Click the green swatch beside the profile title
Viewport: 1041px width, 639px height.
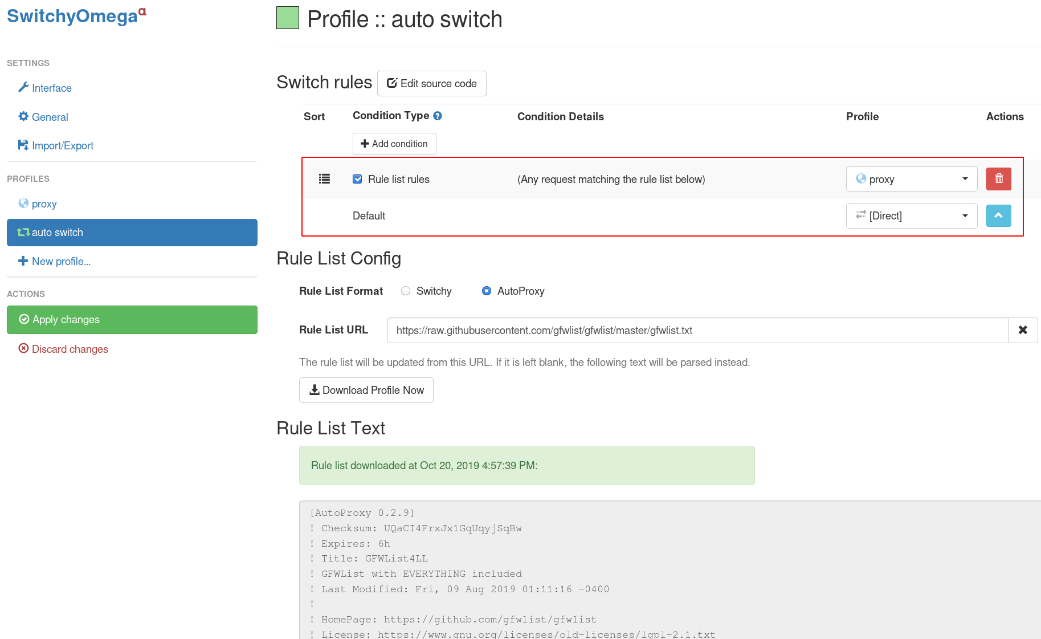(x=287, y=18)
